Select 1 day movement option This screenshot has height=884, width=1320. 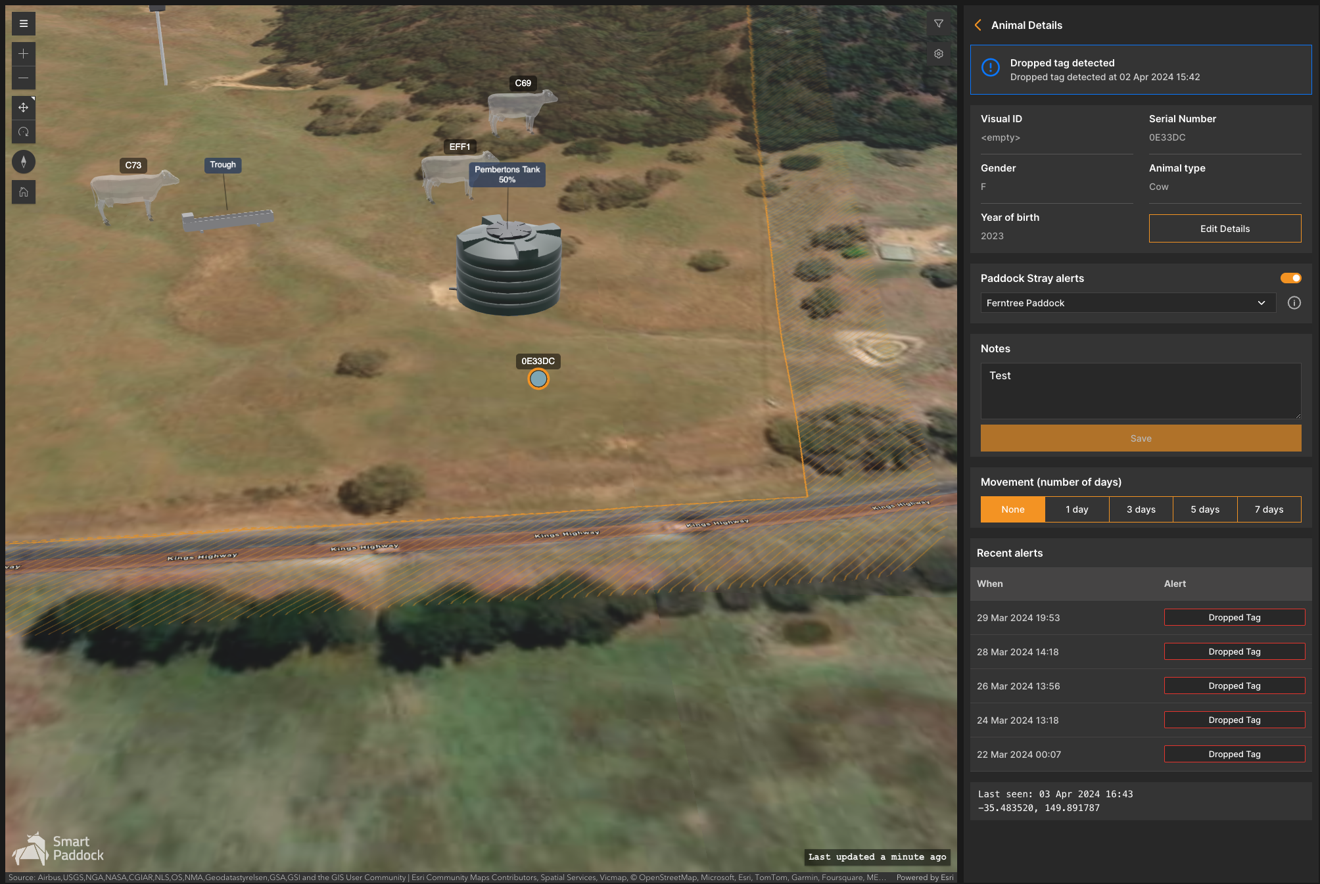pyautogui.click(x=1077, y=509)
